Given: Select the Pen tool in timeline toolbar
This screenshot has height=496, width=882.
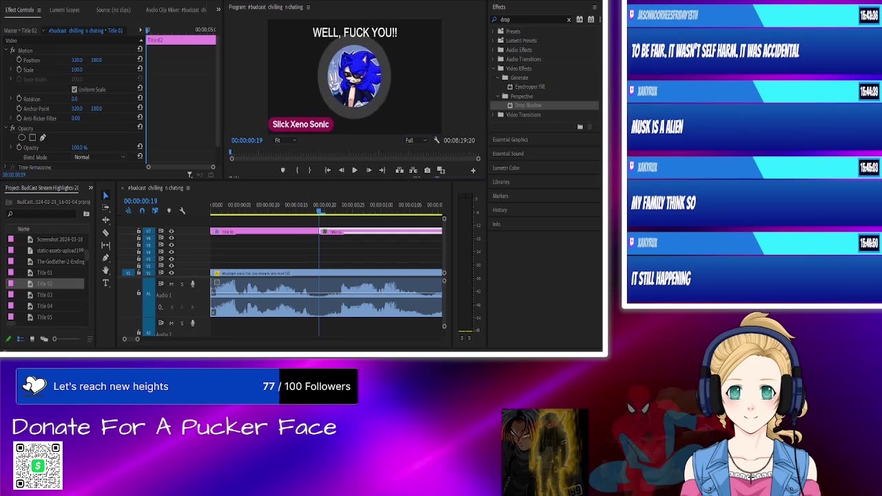Looking at the screenshot, I should pos(105,258).
